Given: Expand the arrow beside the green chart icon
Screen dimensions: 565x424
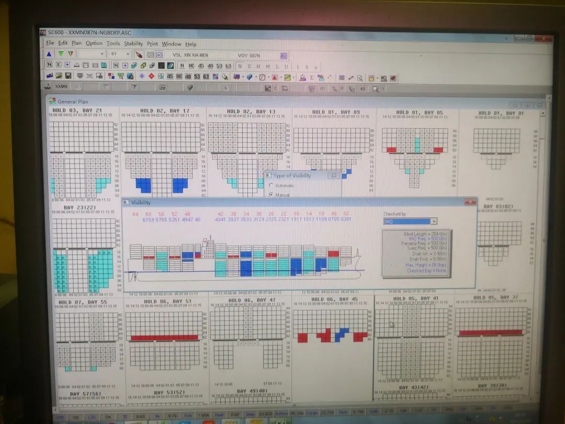Looking at the screenshot, I should 294,77.
